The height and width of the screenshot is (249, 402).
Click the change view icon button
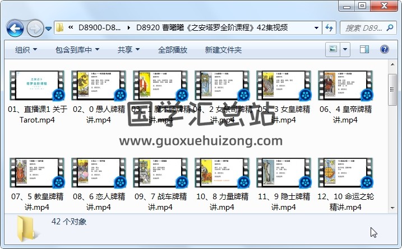click(333, 49)
